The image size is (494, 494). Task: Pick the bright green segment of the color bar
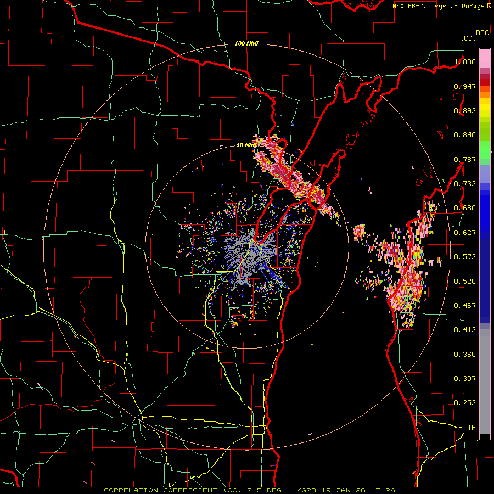coord(485,150)
